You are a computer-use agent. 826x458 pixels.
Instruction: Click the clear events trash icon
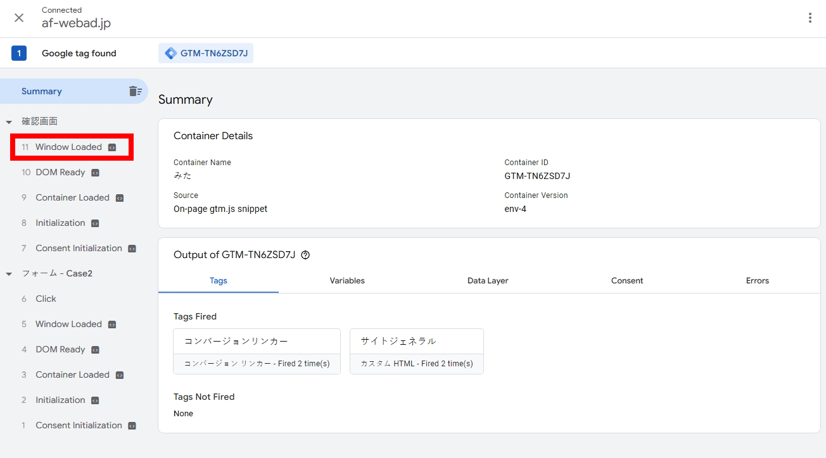(x=135, y=91)
